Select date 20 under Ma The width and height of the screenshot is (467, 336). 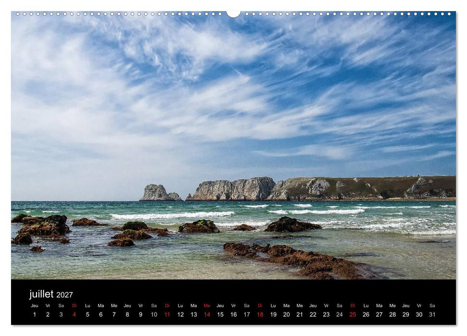coord(287,314)
